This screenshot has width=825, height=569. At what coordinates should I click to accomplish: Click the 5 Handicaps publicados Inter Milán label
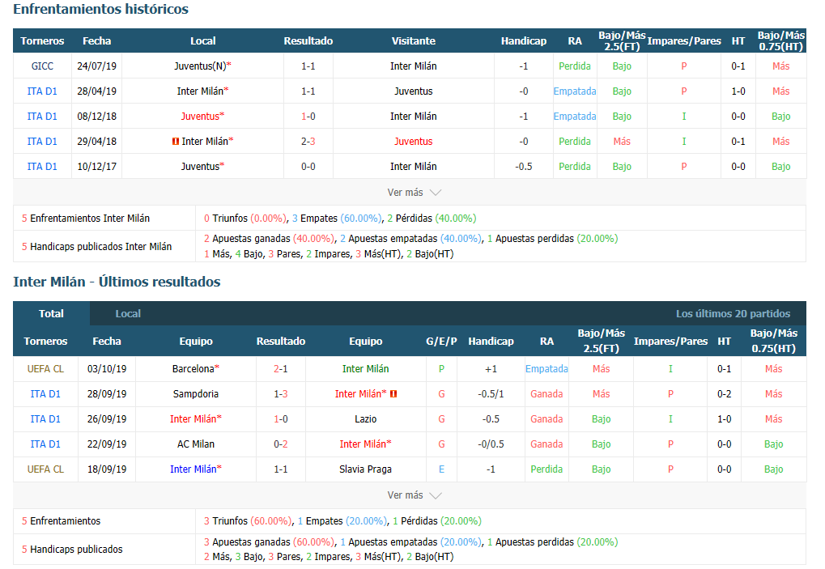(97, 247)
